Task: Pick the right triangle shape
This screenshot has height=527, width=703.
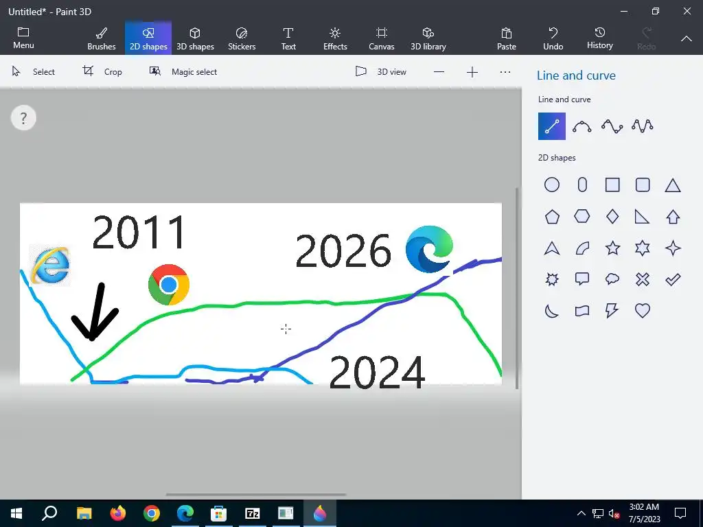Action: [x=642, y=217]
